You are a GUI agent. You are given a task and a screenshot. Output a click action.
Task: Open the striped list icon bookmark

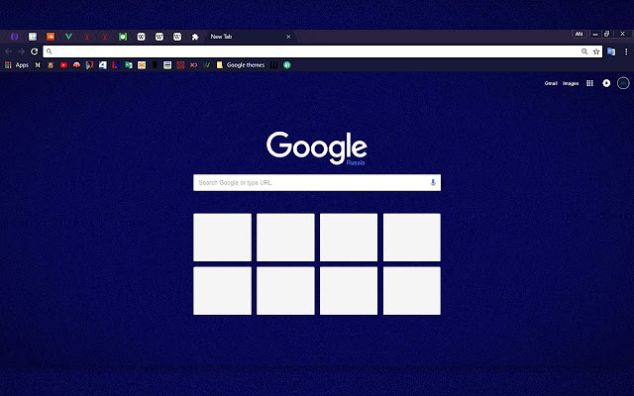click(167, 65)
